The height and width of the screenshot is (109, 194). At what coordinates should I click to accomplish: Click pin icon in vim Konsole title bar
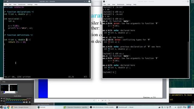coord(8,2)
